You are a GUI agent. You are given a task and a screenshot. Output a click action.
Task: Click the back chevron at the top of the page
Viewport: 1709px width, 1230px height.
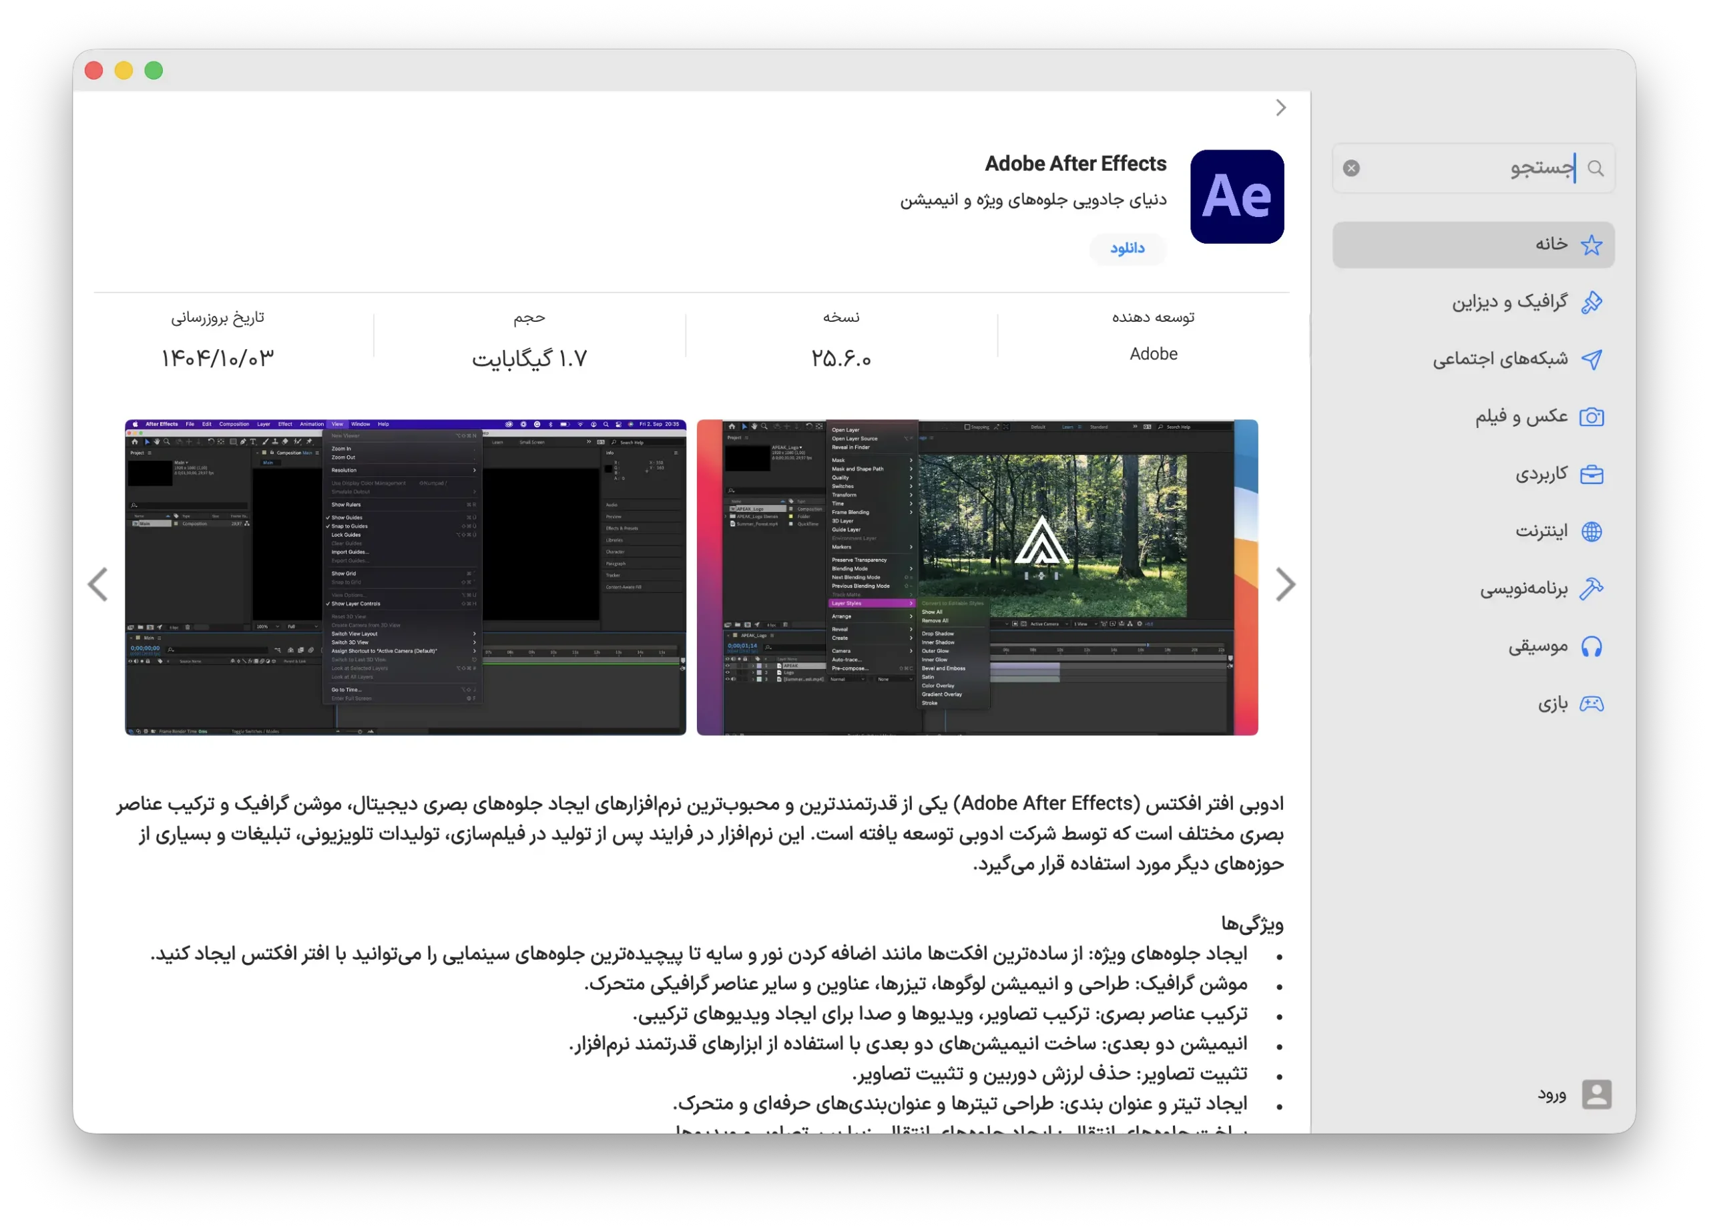point(1280,108)
